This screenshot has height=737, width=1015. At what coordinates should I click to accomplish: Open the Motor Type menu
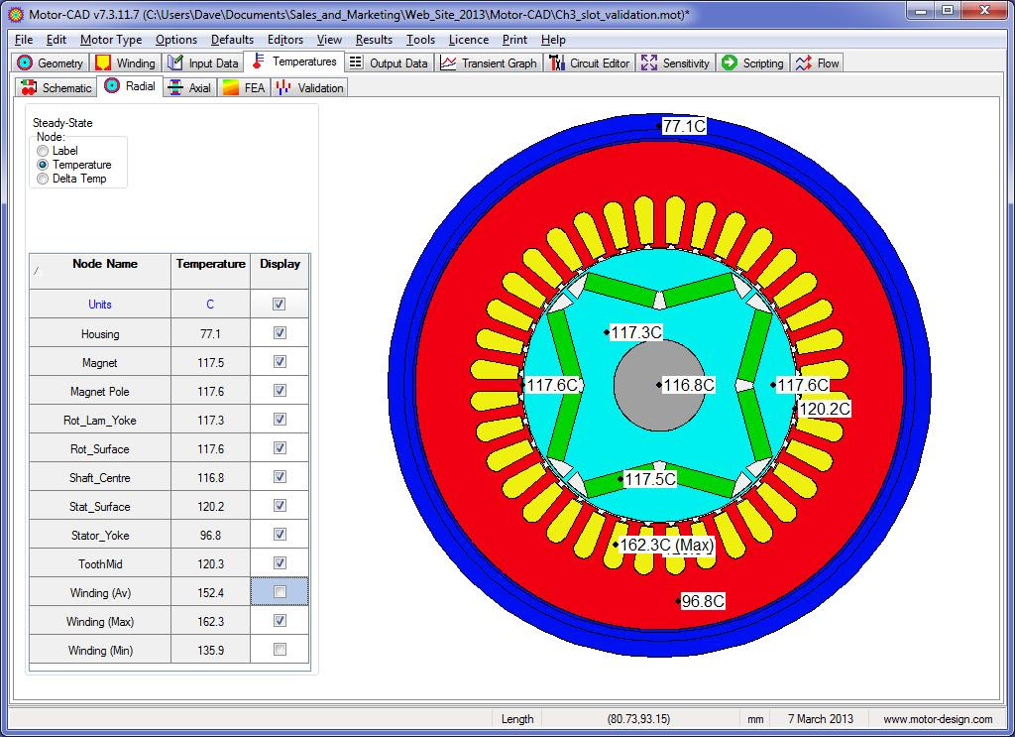tap(111, 40)
